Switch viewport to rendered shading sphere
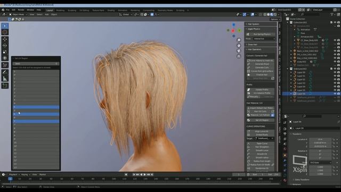The image size is (341, 192). pyautogui.click(x=275, y=14)
